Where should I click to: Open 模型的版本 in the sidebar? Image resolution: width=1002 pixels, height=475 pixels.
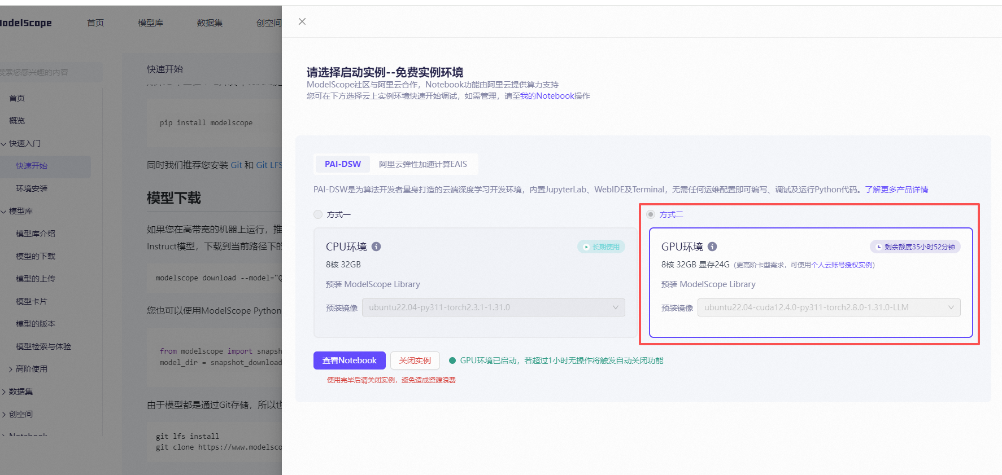(x=36, y=324)
